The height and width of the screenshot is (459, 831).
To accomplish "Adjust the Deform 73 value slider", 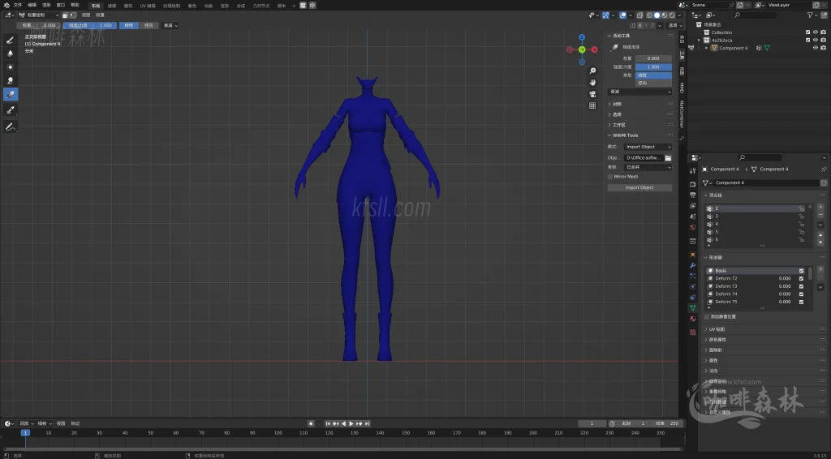I will pos(785,286).
